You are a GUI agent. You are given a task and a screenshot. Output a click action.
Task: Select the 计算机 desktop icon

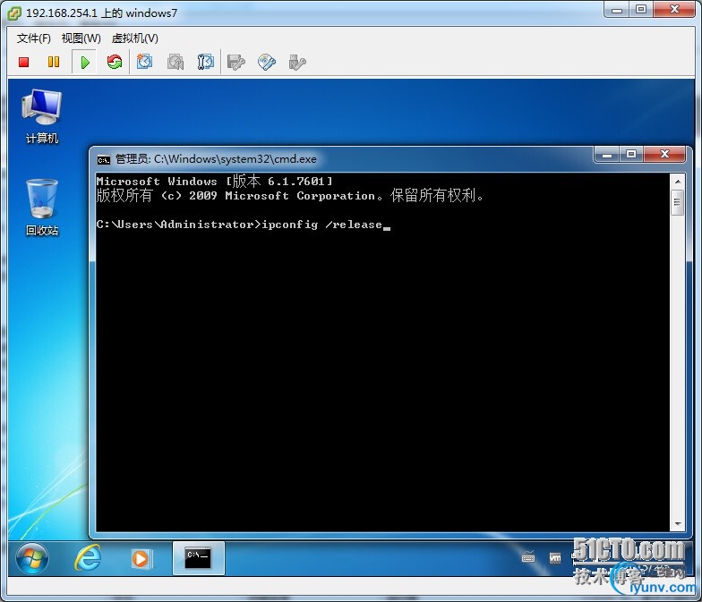coord(41,116)
